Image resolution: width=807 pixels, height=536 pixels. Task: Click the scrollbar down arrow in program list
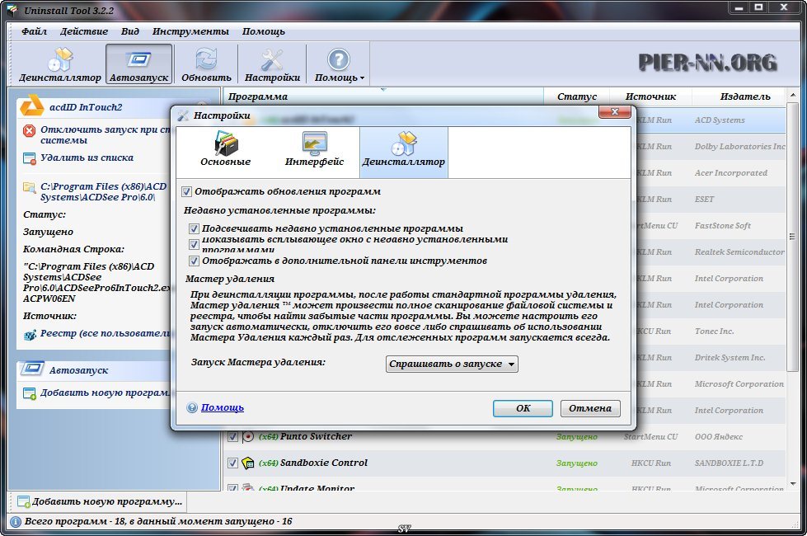(x=793, y=484)
